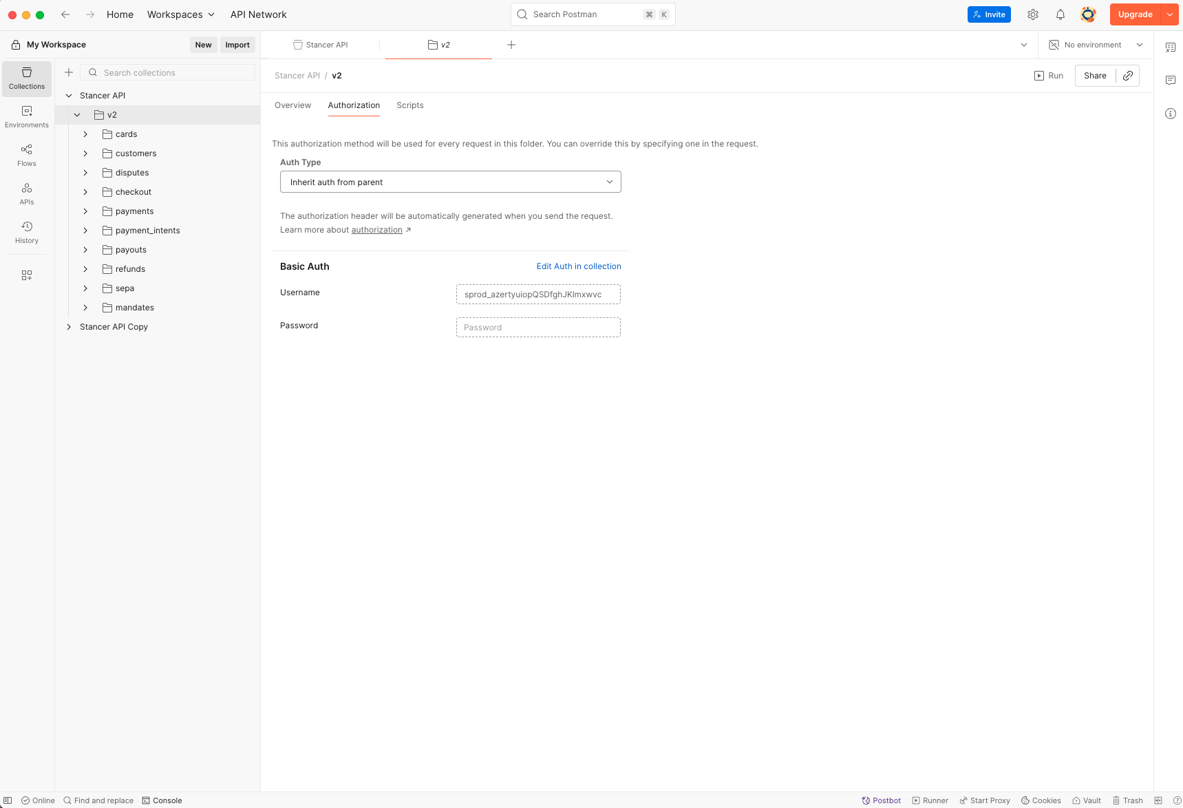Toggle the sidebar using the bottom-left icon
Viewport: 1183px width, 808px height.
[x=8, y=800]
